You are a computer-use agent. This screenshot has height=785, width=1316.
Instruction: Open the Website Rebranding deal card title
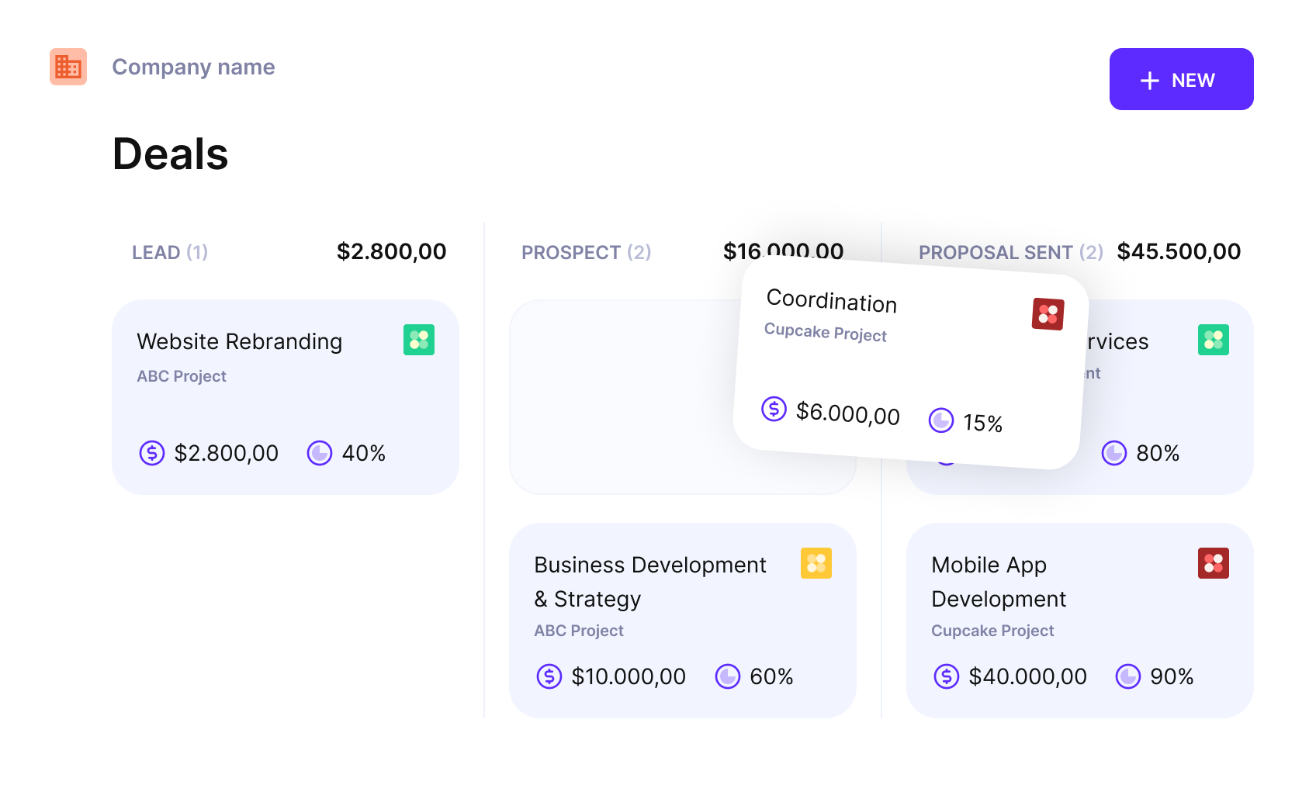point(240,341)
